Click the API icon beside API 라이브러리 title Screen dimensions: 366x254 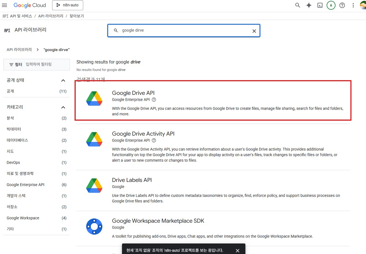[7, 30]
